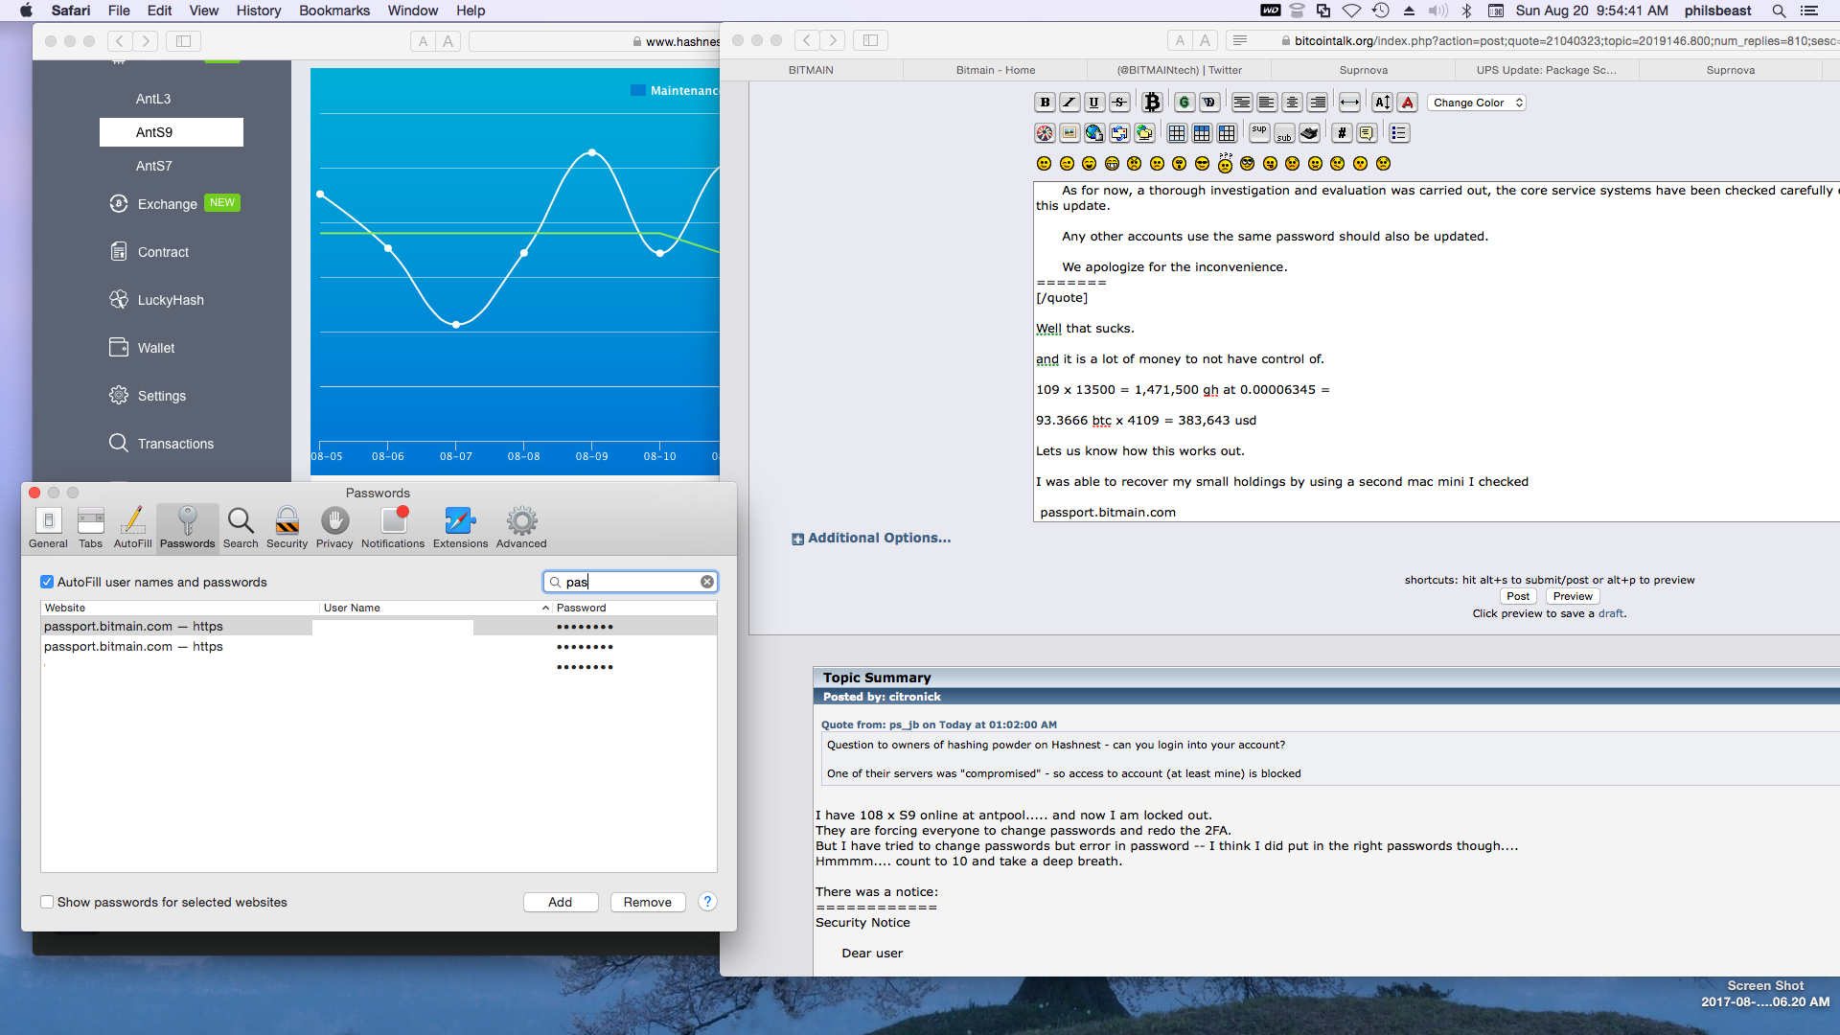This screenshot has width=1840, height=1035.
Task: Insert the confused question-marks smiley
Action: pos(1225,163)
